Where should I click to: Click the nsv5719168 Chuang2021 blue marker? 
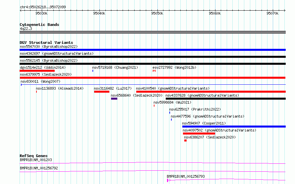[x=93, y=71]
